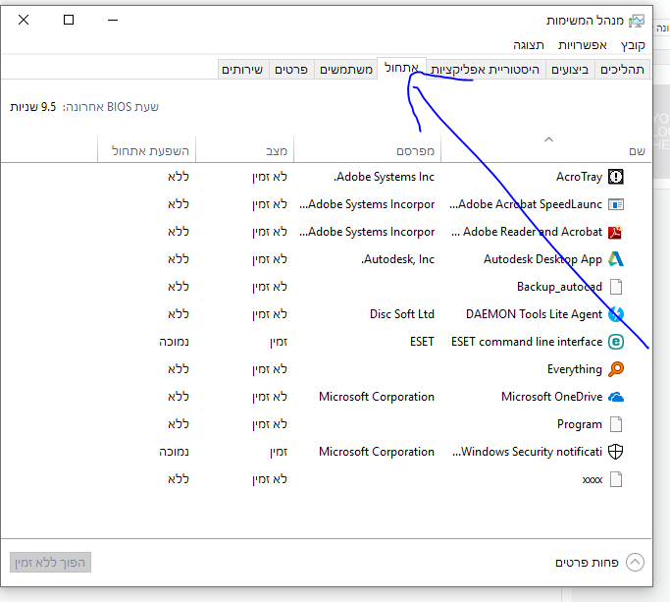Image resolution: width=670 pixels, height=602 pixels.
Task: Click OneDrive's Microsoft Corporation publisher cell
Action: (377, 397)
